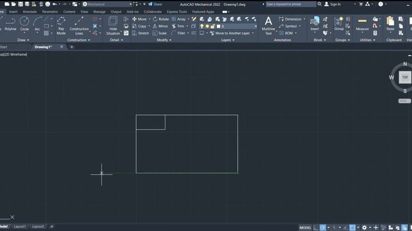Click the Measure tool
Screen dimensions: 412x231
[x=362, y=24]
